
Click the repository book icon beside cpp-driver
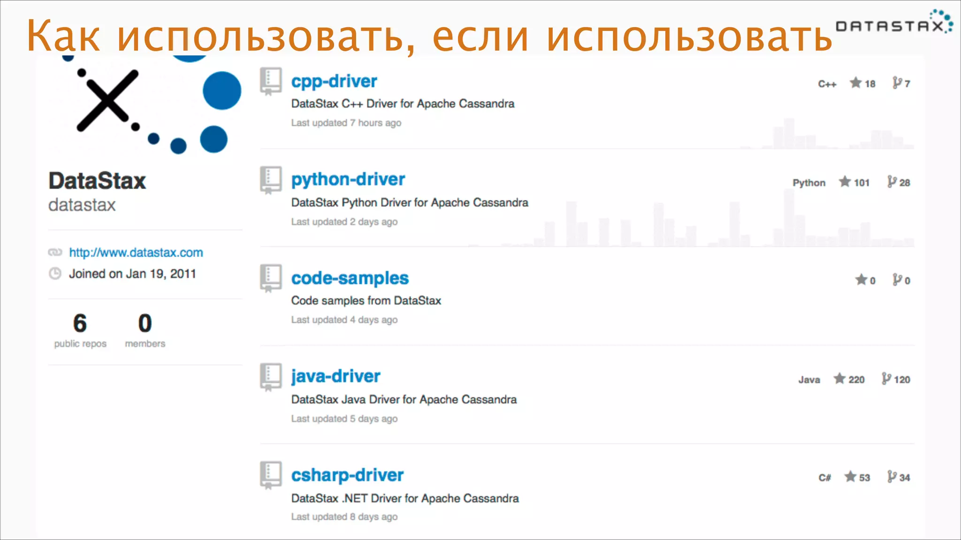[x=271, y=81]
